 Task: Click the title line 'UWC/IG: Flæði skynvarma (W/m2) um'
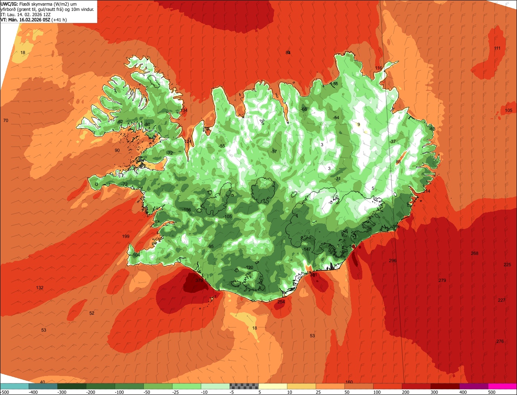[38, 4]
